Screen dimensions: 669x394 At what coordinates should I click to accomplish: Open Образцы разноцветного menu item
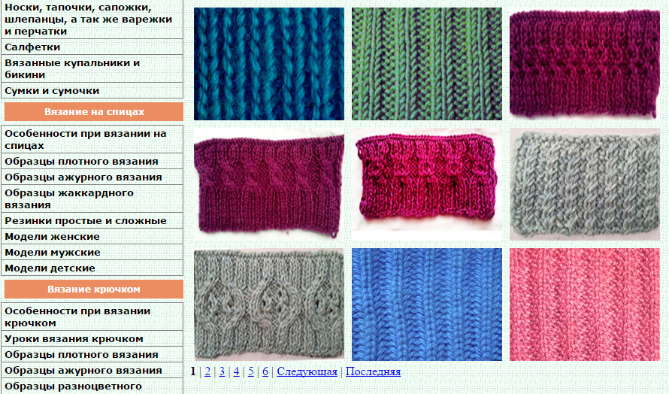(92, 386)
